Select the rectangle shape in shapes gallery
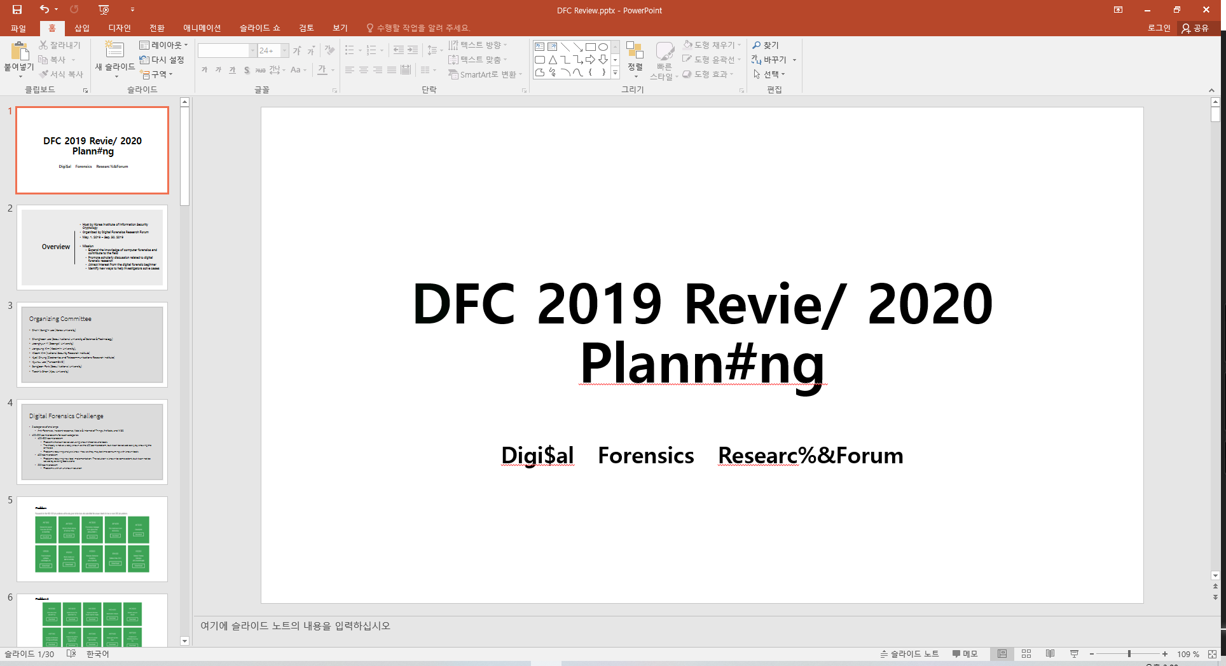Viewport: 1226px width, 666px height. 590,47
